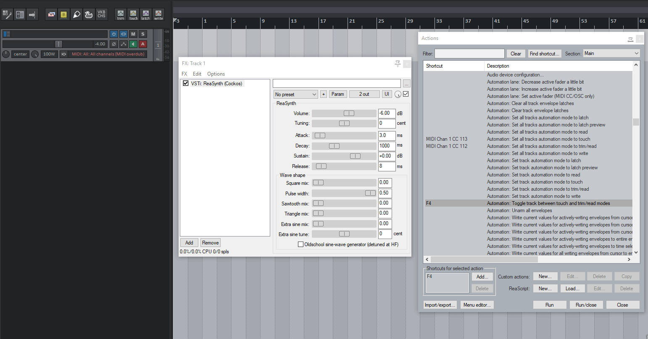Click the blue track routing button
Image resolution: width=648 pixels, height=339 pixels.
(x=124, y=34)
